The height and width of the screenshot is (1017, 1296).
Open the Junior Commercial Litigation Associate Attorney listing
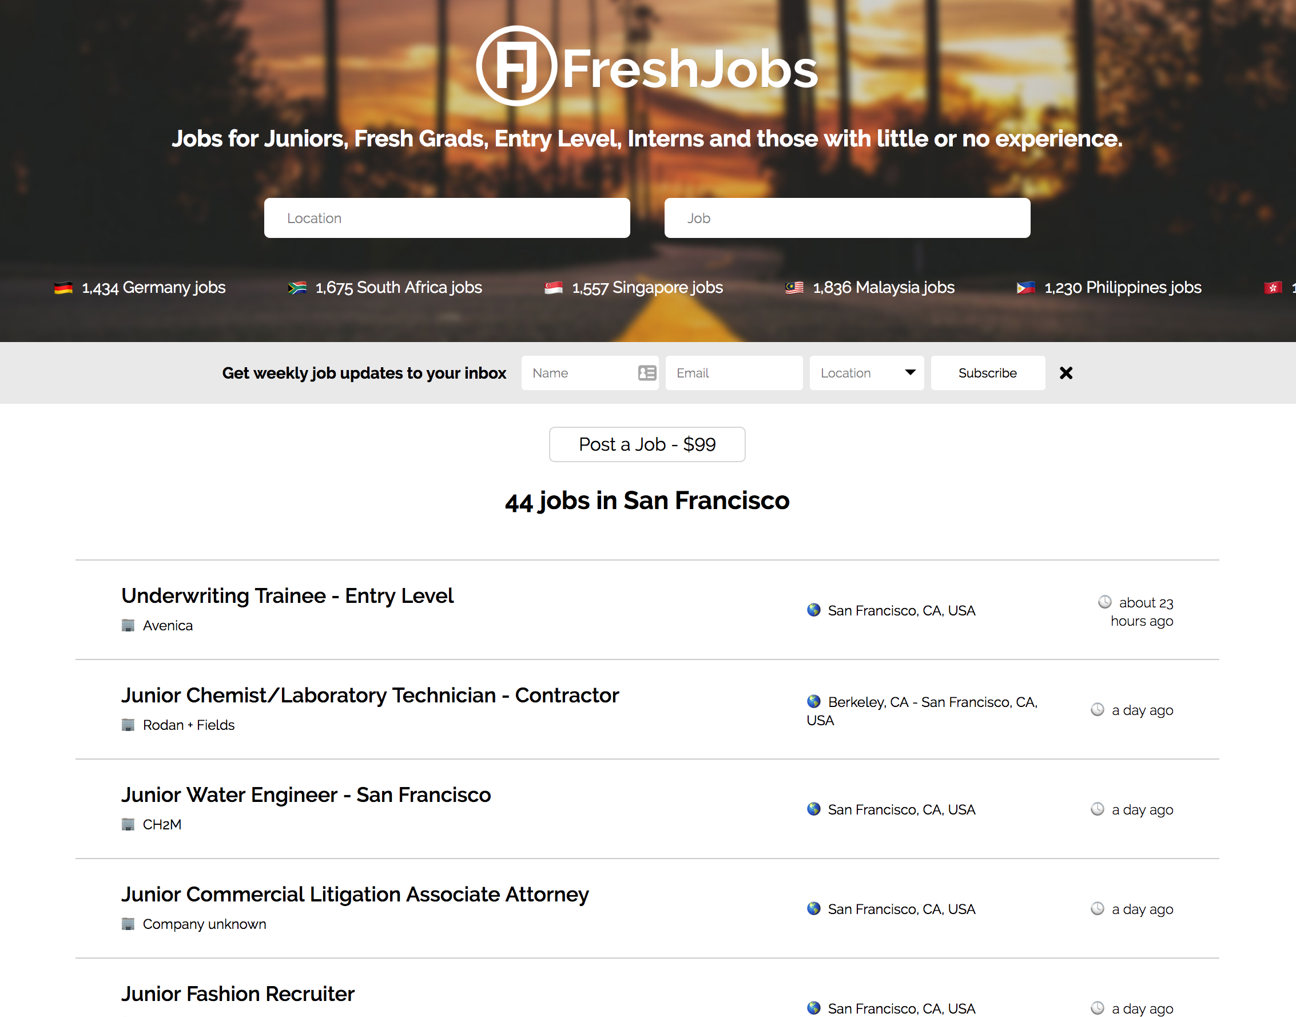point(355,894)
